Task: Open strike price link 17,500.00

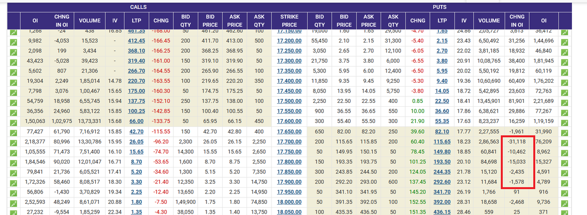Action: point(289,100)
